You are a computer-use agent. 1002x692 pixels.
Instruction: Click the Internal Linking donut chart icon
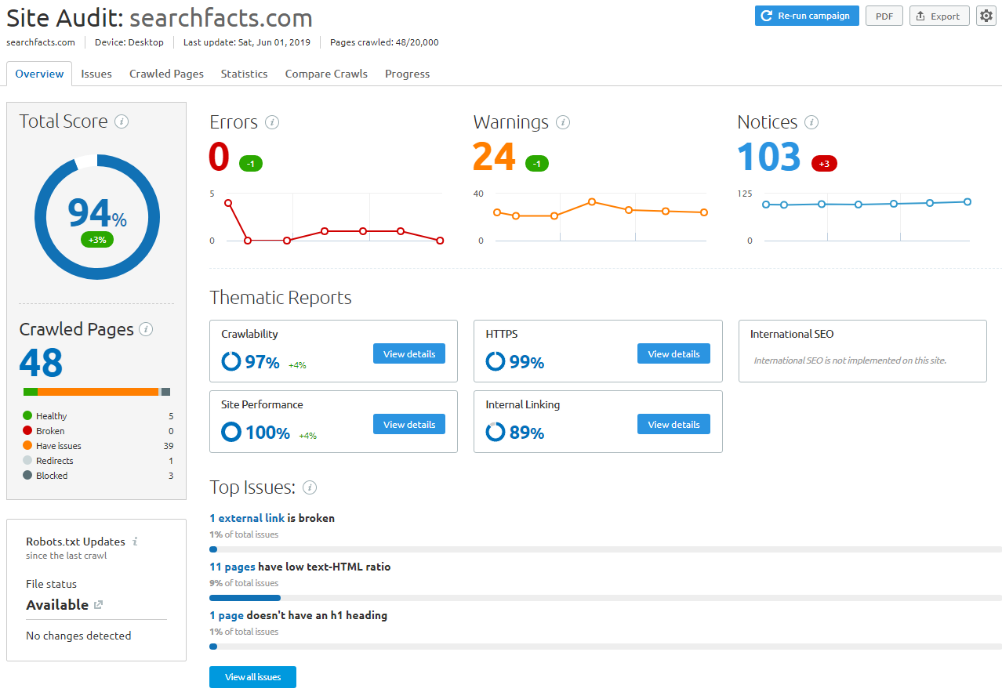[496, 432]
